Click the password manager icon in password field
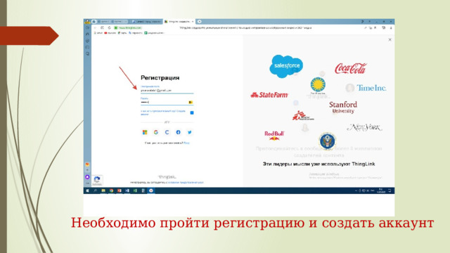The image size is (450, 253). click(x=191, y=102)
